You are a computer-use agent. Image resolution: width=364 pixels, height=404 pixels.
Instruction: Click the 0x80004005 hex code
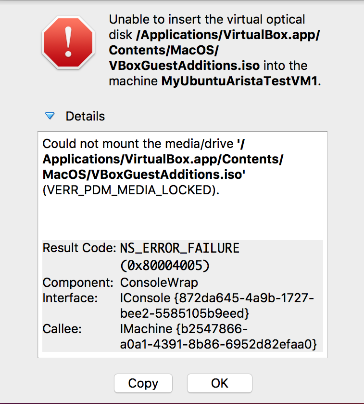point(165,265)
